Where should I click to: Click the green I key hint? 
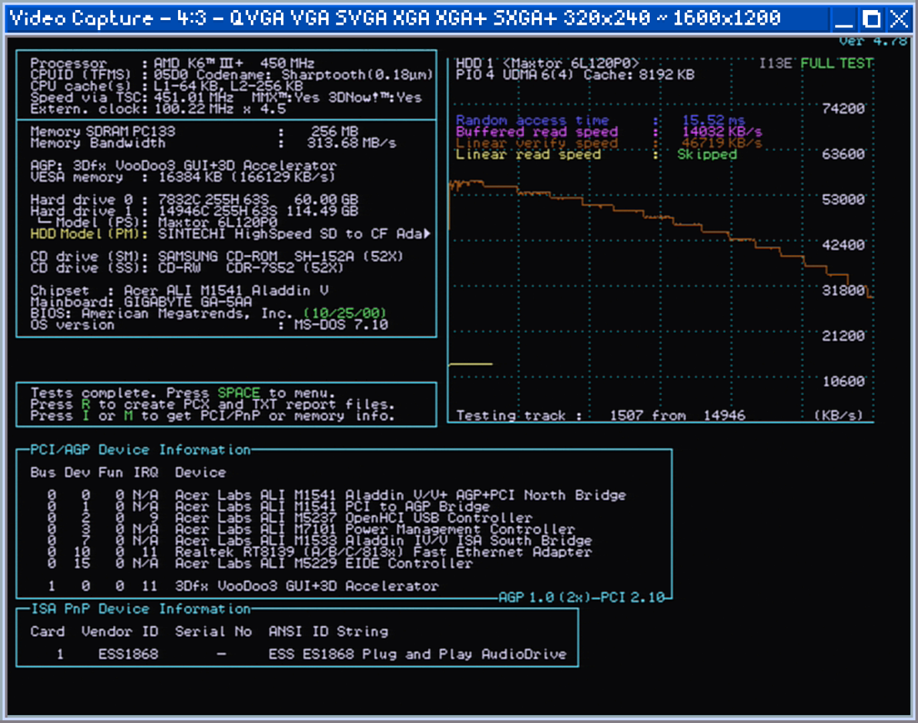tap(86, 416)
